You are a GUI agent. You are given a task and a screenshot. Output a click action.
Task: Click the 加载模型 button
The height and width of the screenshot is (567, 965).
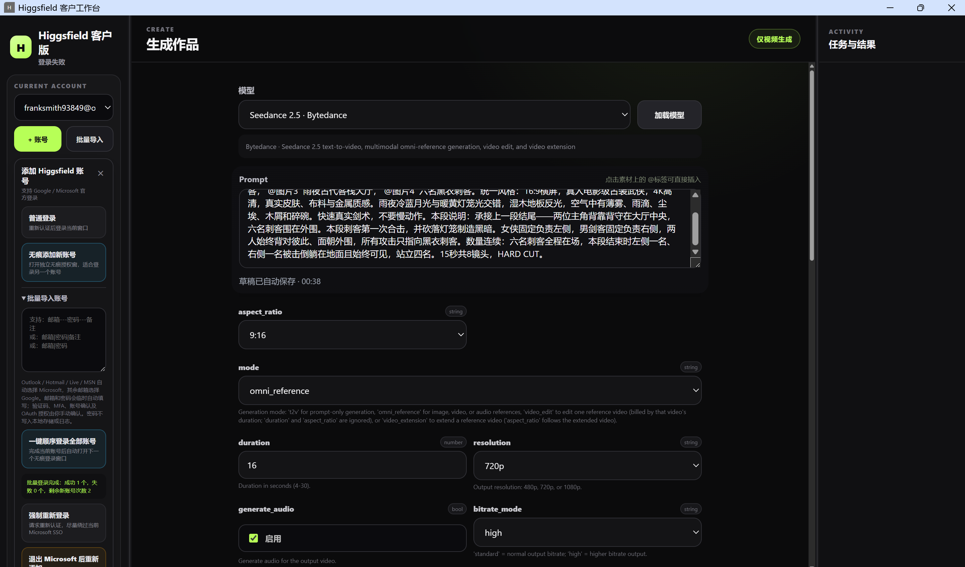(669, 115)
